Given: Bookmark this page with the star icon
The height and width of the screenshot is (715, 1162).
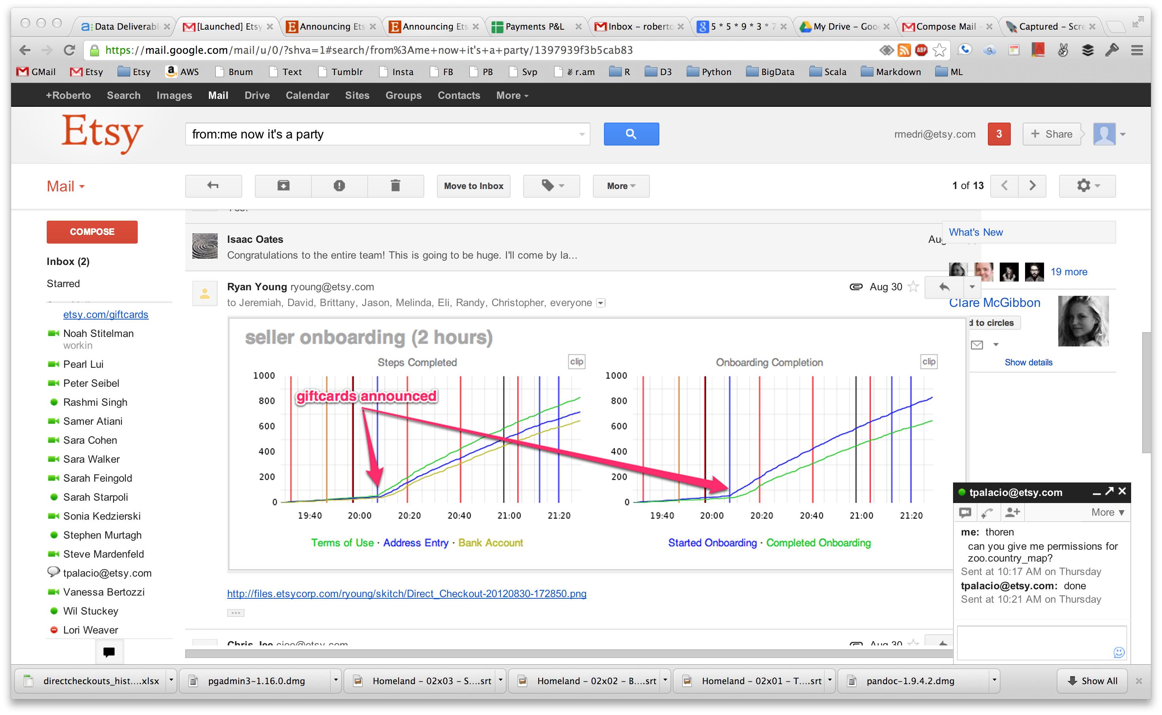Looking at the screenshot, I should pos(940,50).
